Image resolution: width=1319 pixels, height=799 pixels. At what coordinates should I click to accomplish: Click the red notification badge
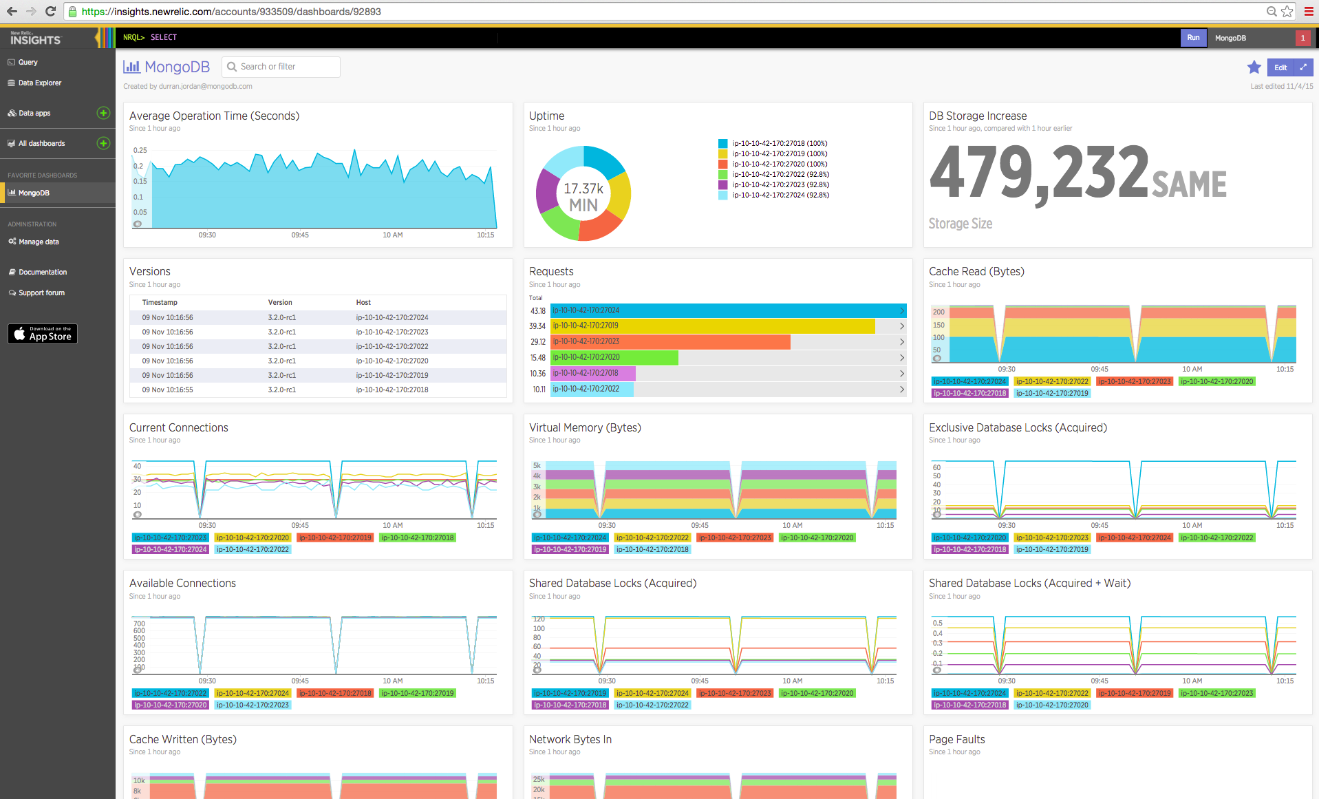pyautogui.click(x=1302, y=38)
